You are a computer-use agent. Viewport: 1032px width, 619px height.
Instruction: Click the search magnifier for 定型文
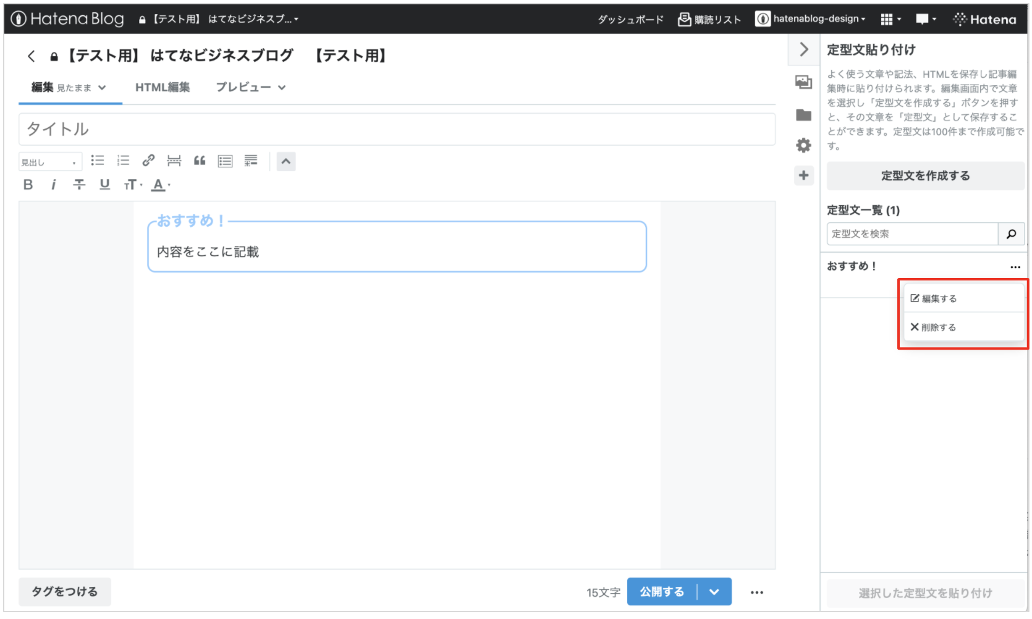(x=1011, y=234)
